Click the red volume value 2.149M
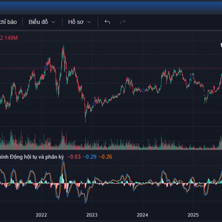 coord(9,38)
